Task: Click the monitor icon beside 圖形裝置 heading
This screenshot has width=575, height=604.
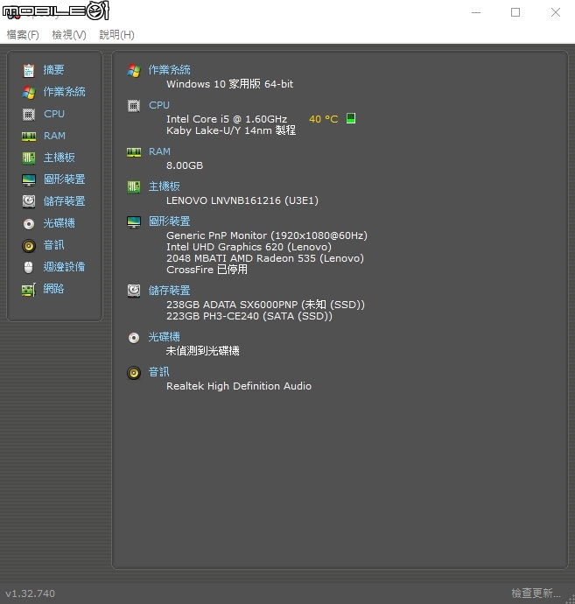Action: point(134,221)
